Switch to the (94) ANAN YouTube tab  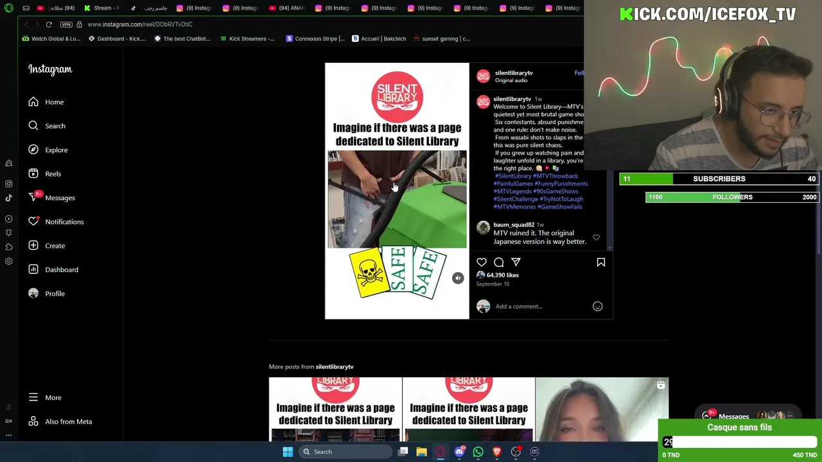point(287,8)
